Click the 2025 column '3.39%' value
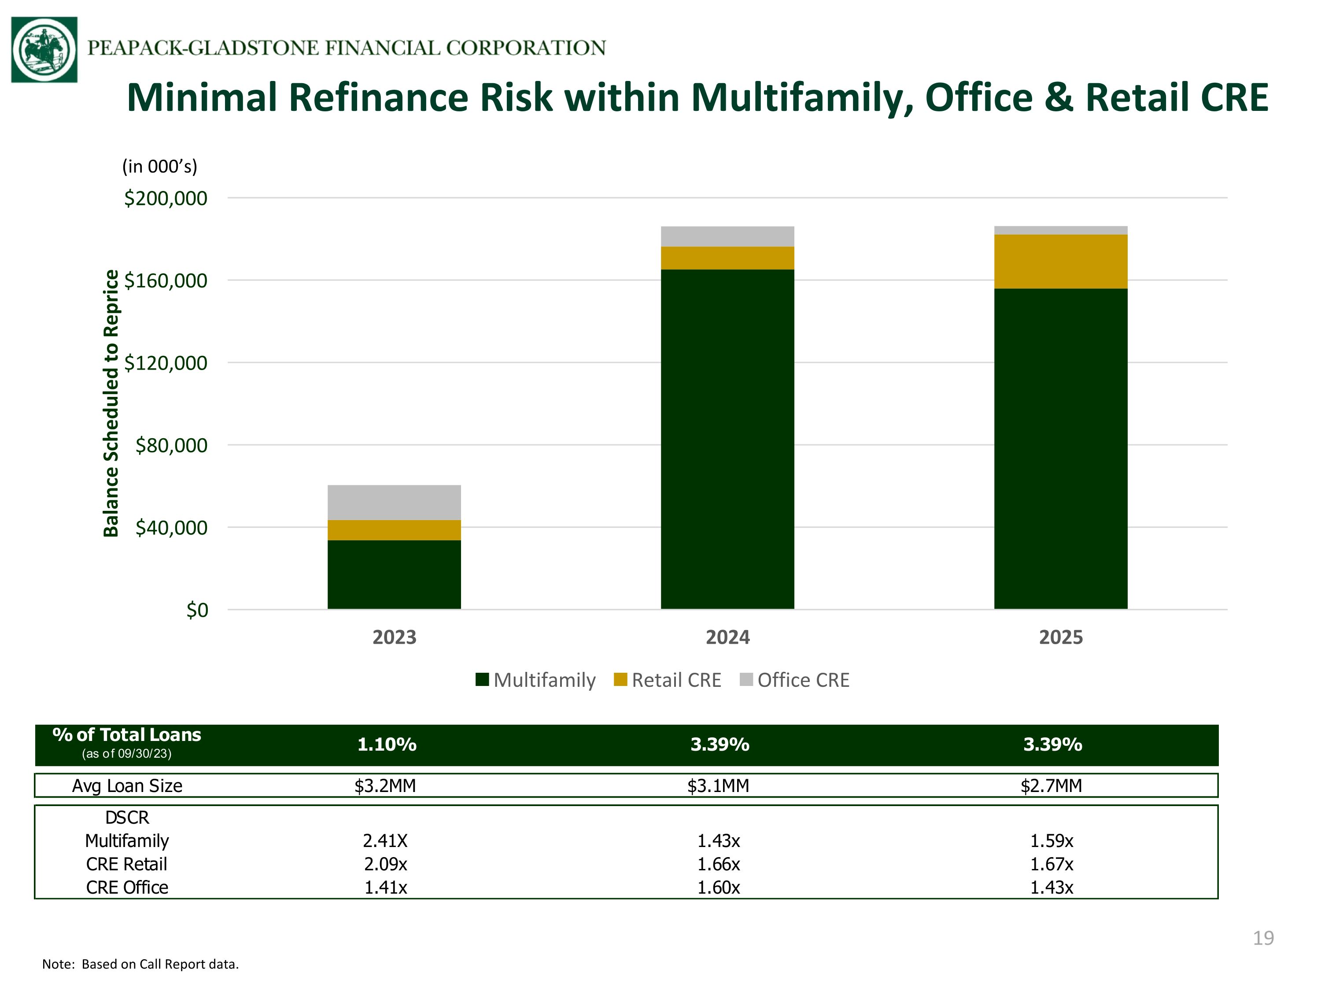 (x=1053, y=745)
